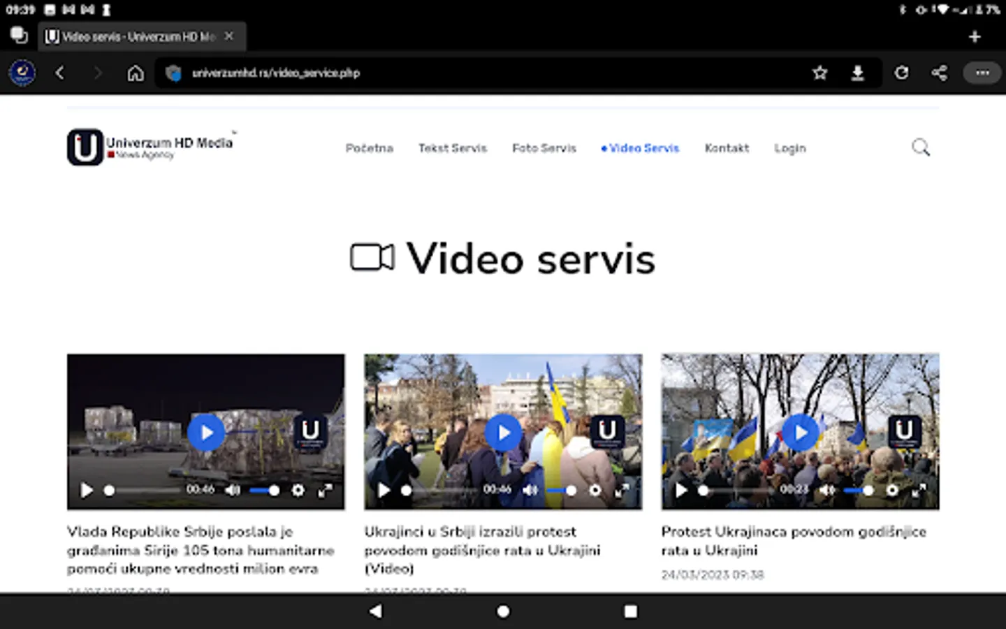Focus the address bar showing univerzumhd.rs URL
The height and width of the screenshot is (629, 1006).
coord(482,73)
